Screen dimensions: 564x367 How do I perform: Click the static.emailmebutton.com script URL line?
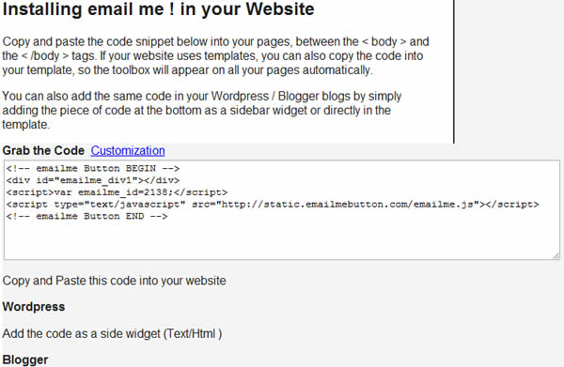pos(273,205)
